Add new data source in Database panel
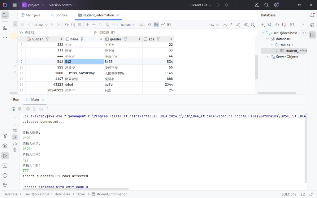The image size is (317, 198). tap(263, 24)
